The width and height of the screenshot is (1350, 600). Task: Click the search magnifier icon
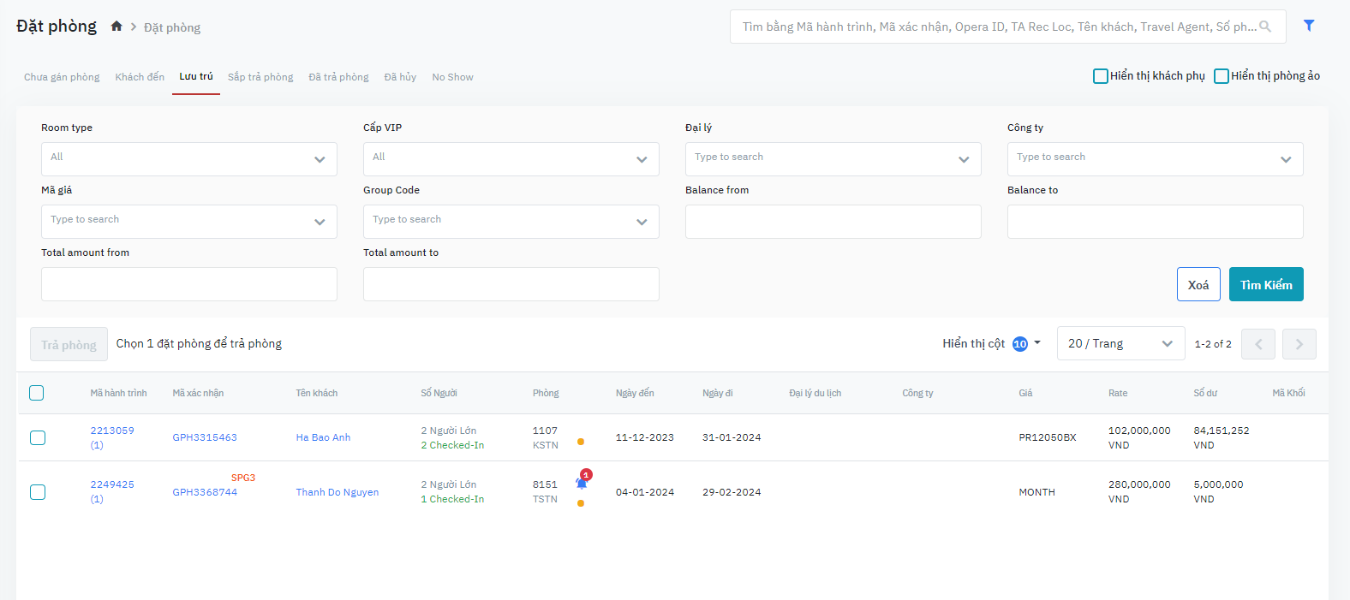click(1265, 27)
